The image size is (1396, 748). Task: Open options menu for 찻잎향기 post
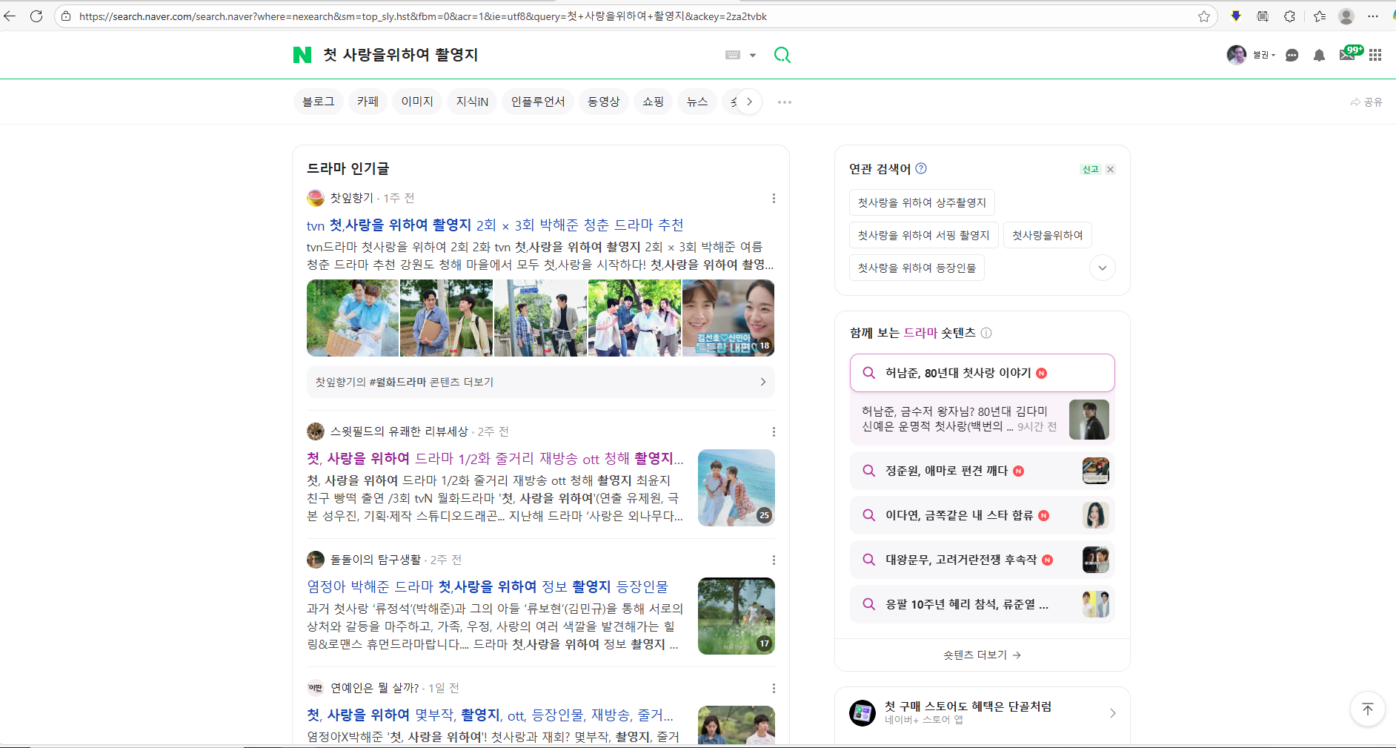[x=774, y=198]
